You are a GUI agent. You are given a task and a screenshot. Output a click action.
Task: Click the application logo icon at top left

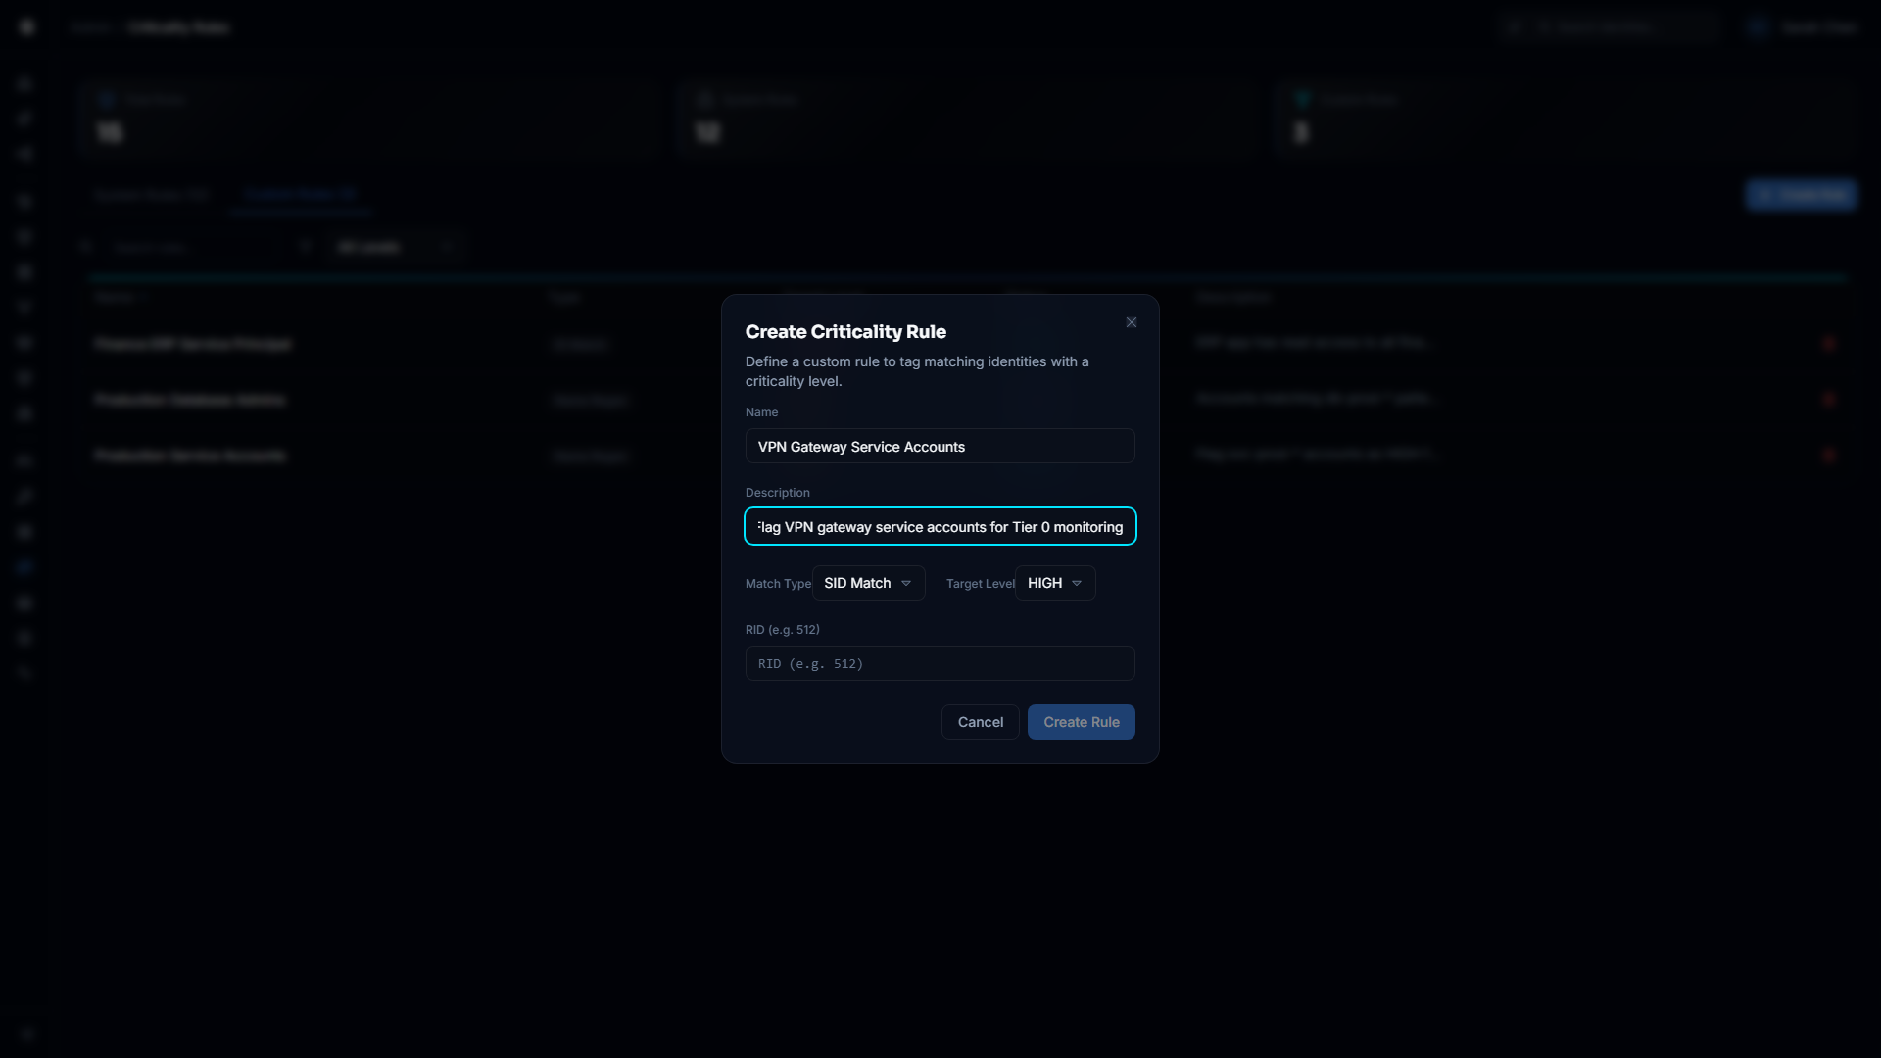coord(26,26)
